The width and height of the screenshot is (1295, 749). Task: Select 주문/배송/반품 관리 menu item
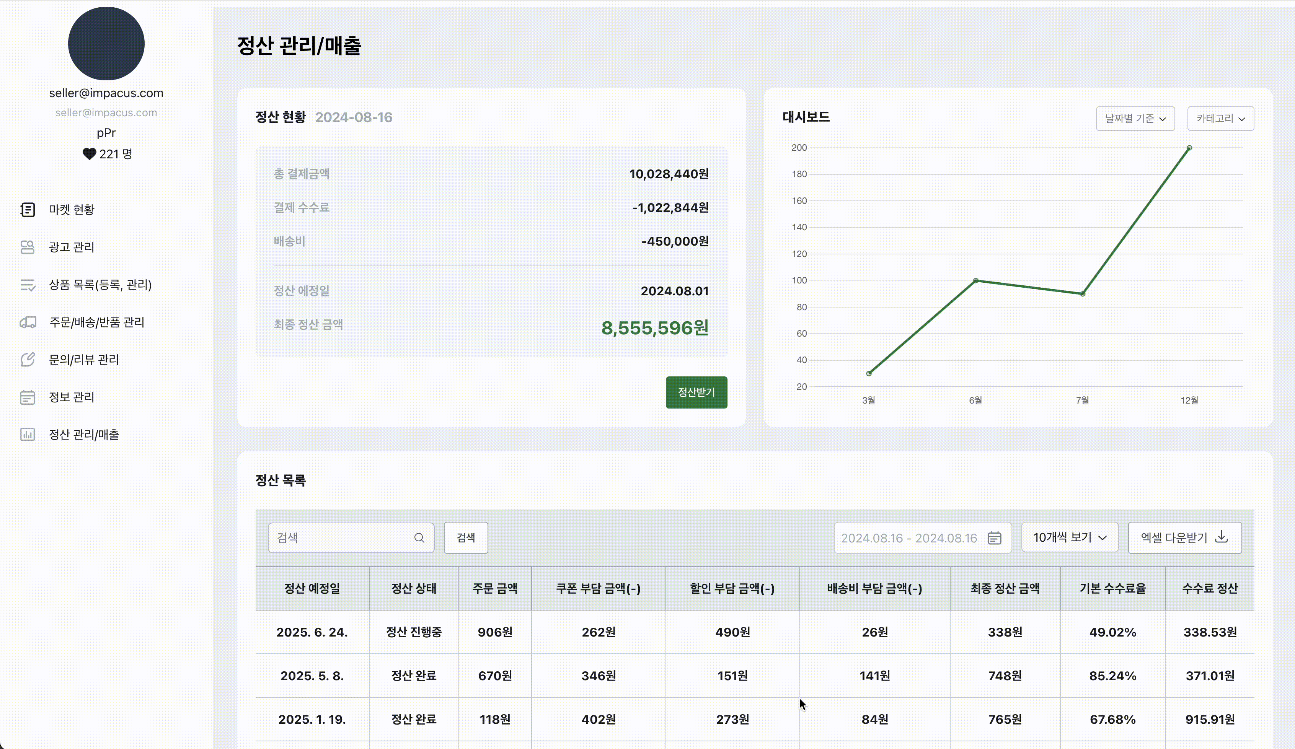pyautogui.click(x=96, y=322)
